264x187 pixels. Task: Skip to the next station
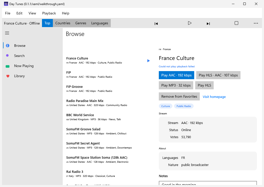(208, 24)
